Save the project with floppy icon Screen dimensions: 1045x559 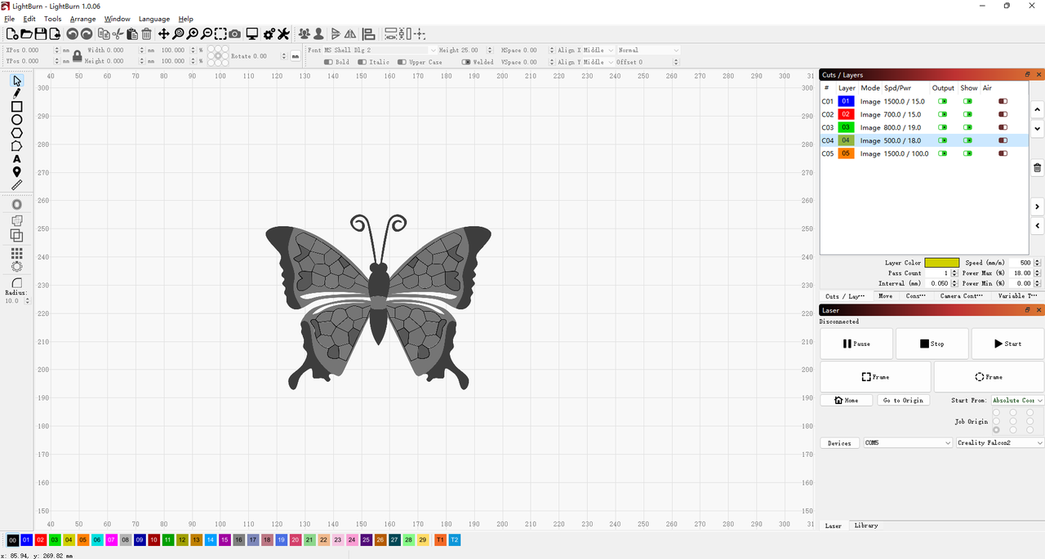click(x=40, y=33)
